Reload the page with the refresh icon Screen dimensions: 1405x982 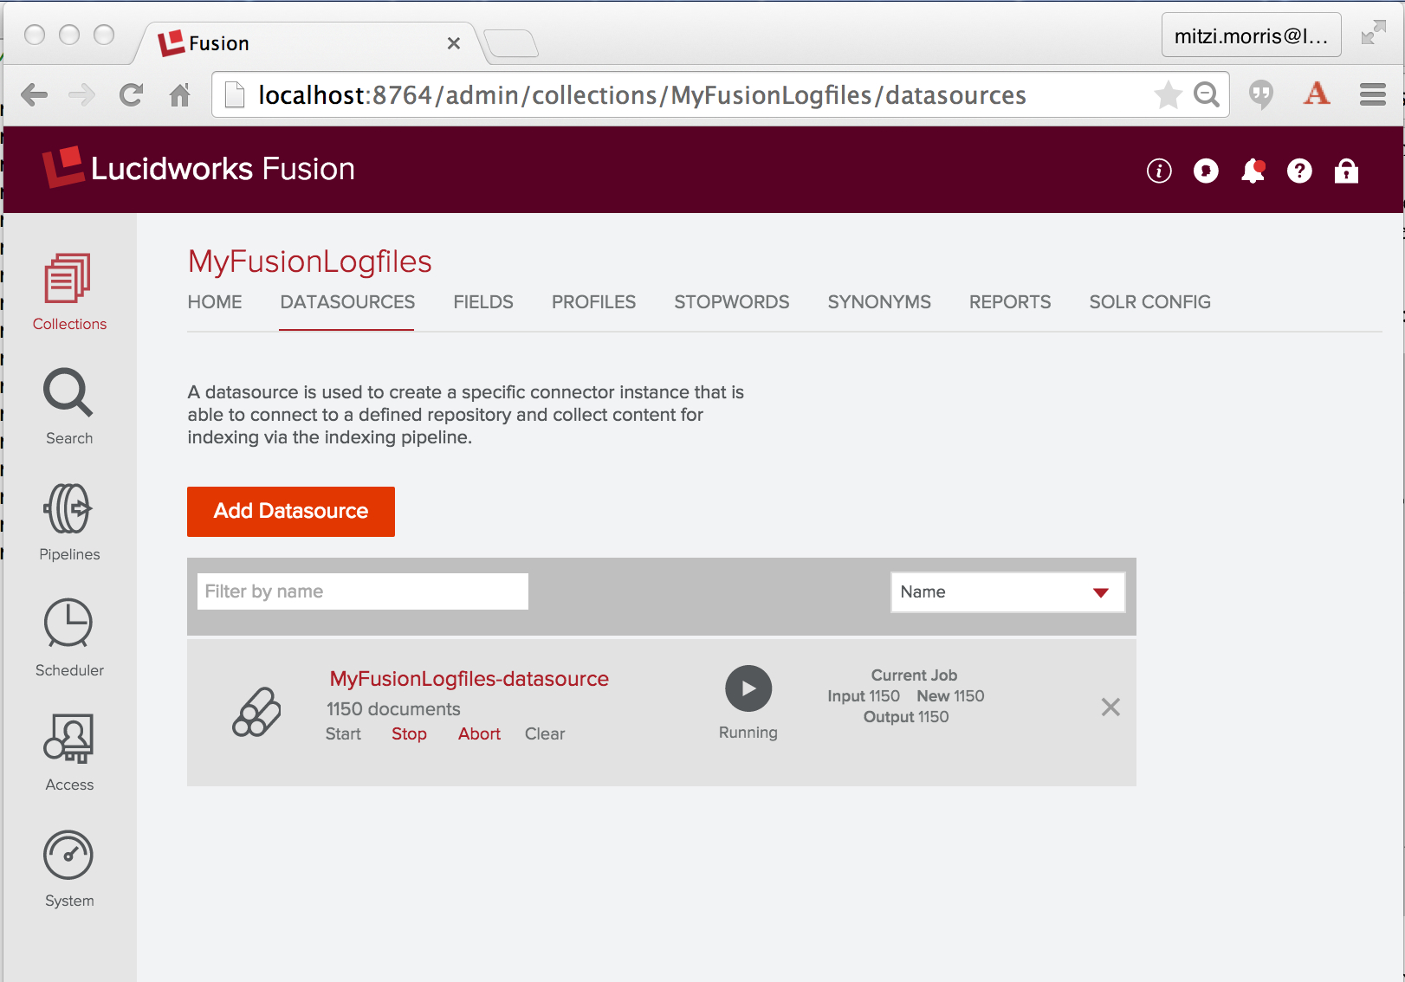[x=131, y=94]
